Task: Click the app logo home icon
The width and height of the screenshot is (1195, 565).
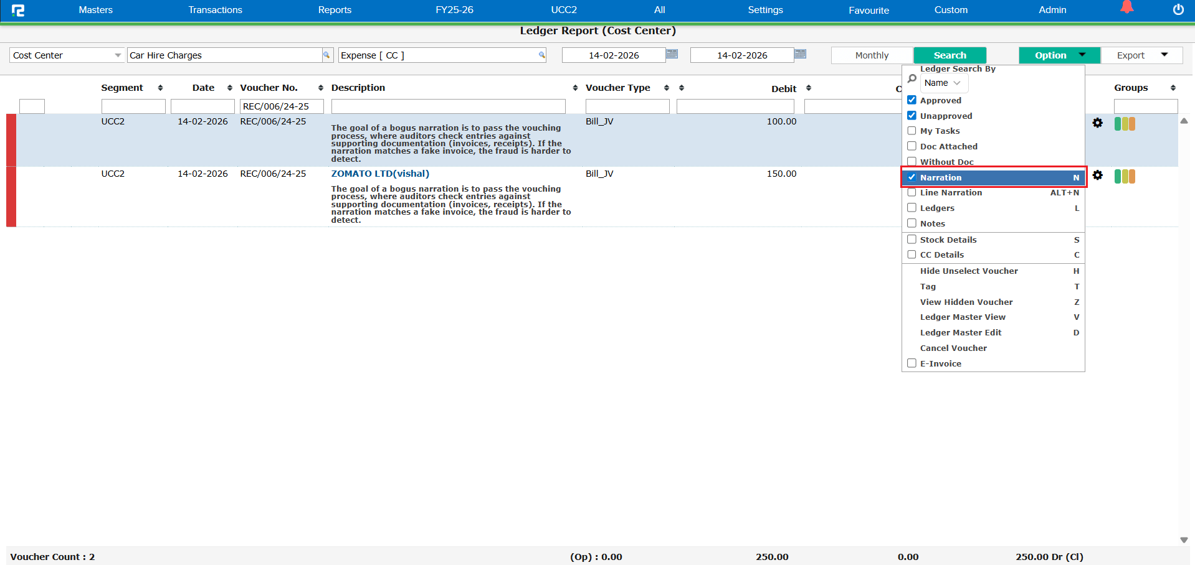Action: tap(18, 10)
